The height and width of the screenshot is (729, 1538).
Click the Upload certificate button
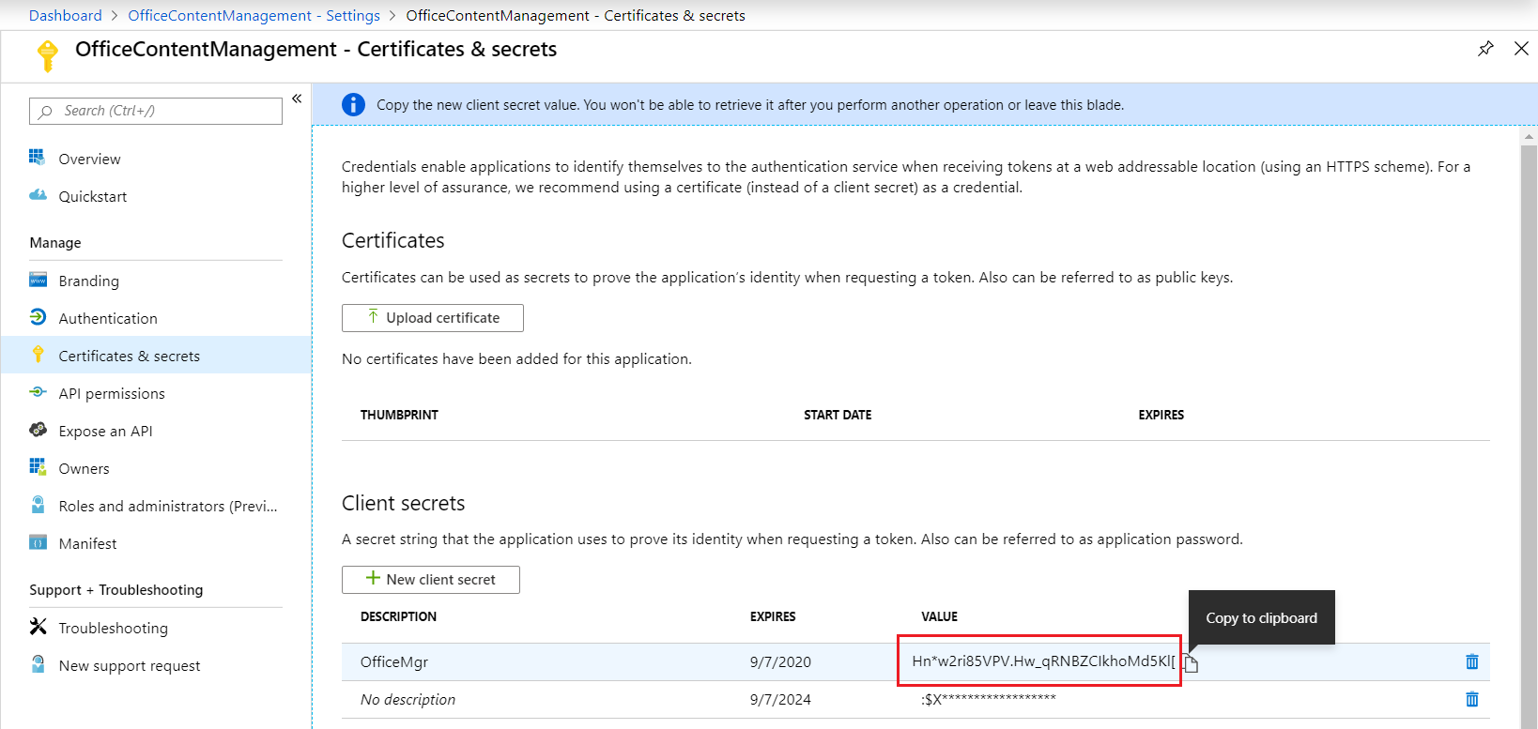432,318
